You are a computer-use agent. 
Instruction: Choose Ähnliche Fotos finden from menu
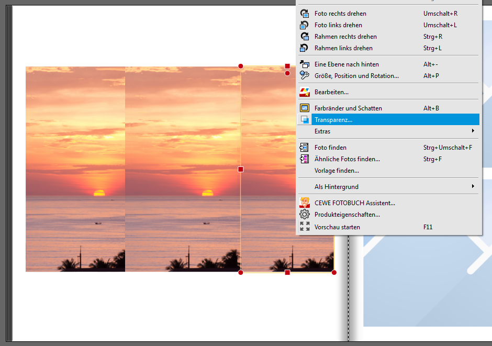(347, 159)
